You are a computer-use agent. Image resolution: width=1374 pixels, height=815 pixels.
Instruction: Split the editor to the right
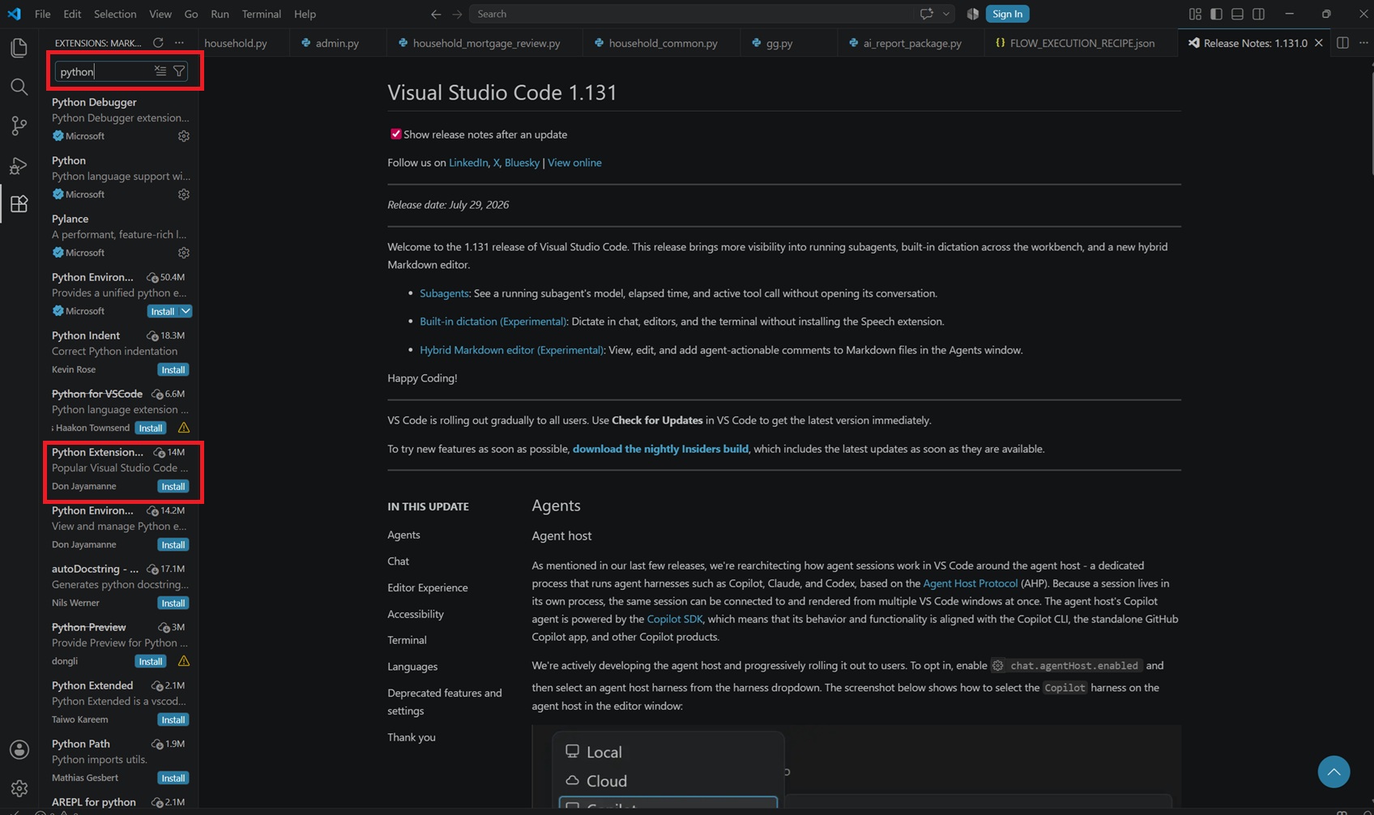click(1342, 43)
